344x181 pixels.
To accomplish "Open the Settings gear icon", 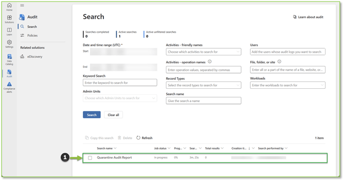I will pyautogui.click(x=9, y=42).
